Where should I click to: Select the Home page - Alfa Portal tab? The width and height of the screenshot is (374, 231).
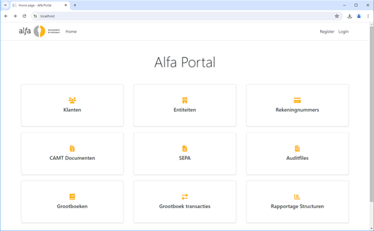click(x=40, y=5)
